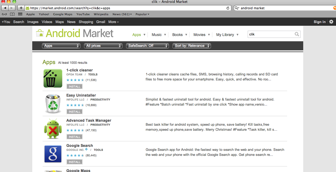
Task: Select the Movies tab
Action: point(199,35)
